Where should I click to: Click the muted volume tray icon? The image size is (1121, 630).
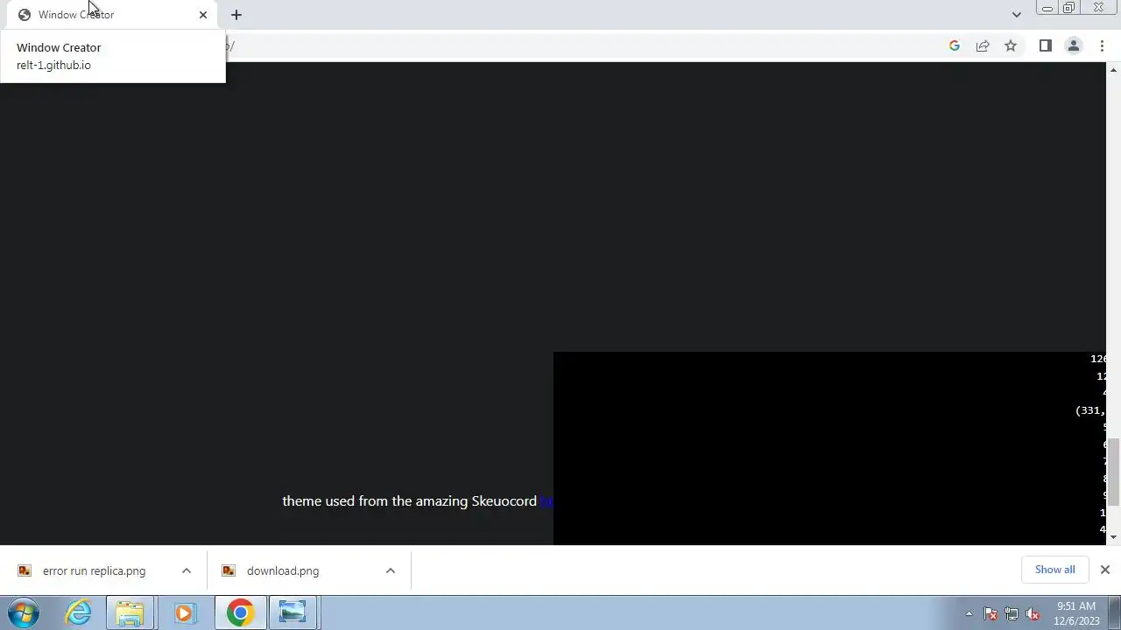1033,613
